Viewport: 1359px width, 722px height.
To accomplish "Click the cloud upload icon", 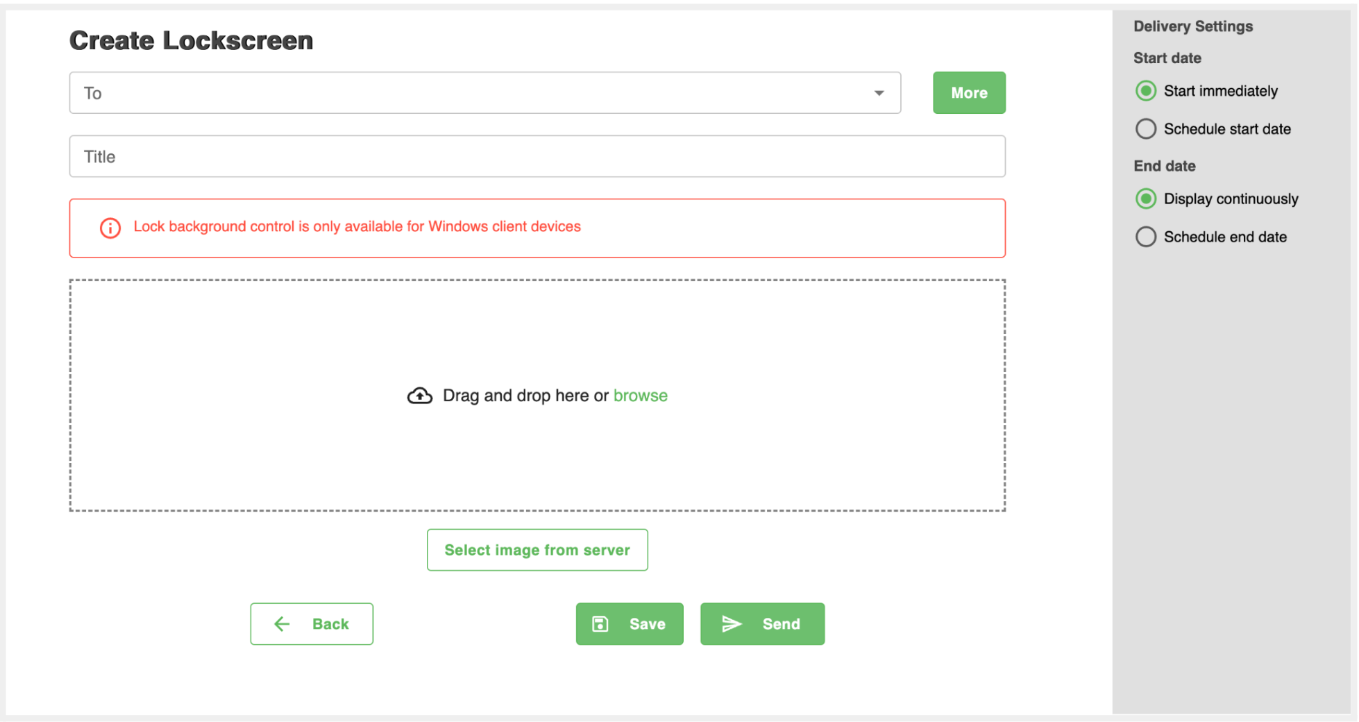I will pyautogui.click(x=419, y=396).
